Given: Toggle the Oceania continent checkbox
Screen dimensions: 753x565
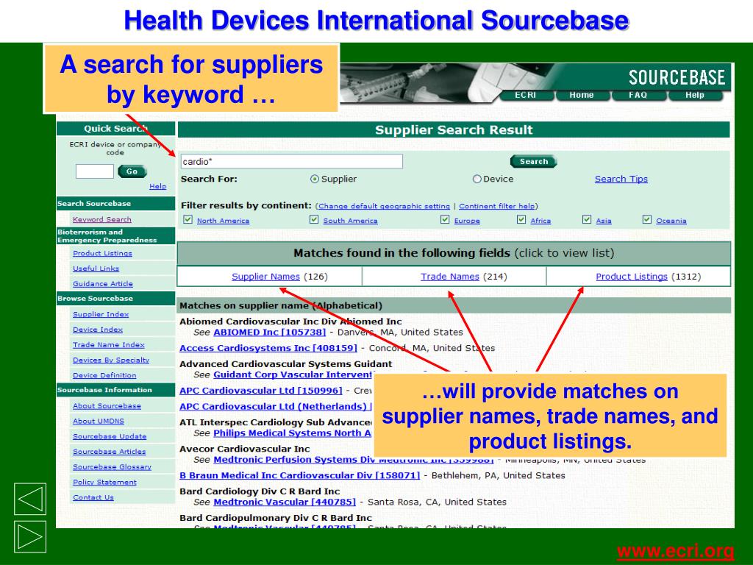Looking at the screenshot, I should [647, 219].
